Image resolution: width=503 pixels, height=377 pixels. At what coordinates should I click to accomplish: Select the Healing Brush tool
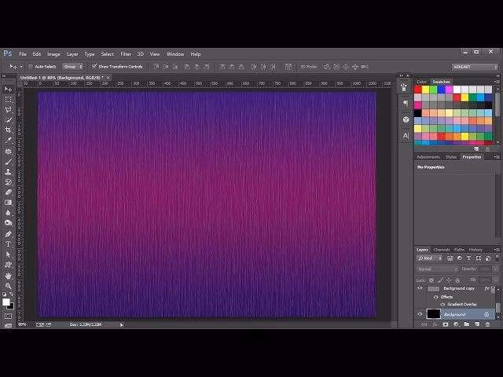9,152
